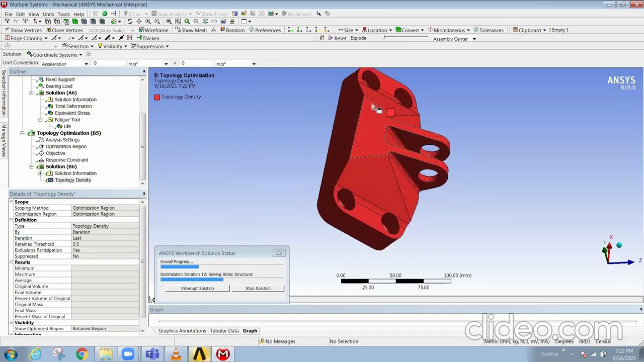Open the Units menu
The image size is (644, 362).
coord(48,14)
